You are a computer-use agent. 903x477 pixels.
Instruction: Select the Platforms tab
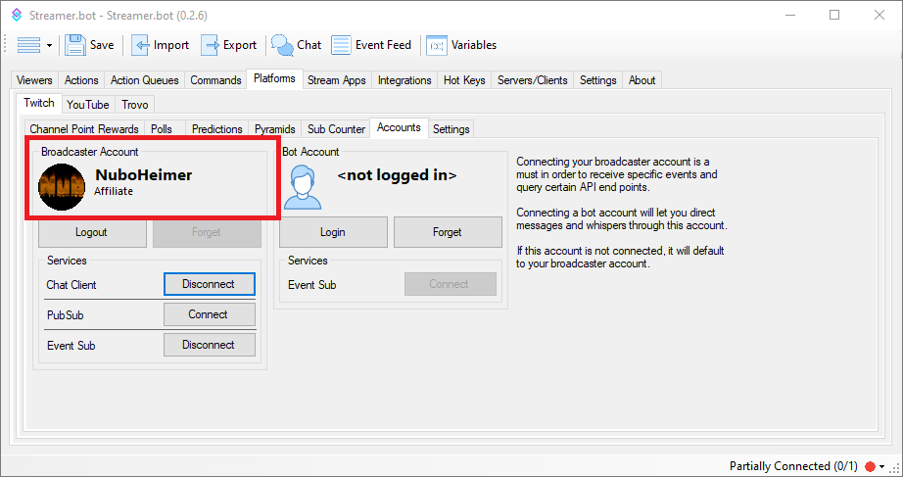[274, 78]
